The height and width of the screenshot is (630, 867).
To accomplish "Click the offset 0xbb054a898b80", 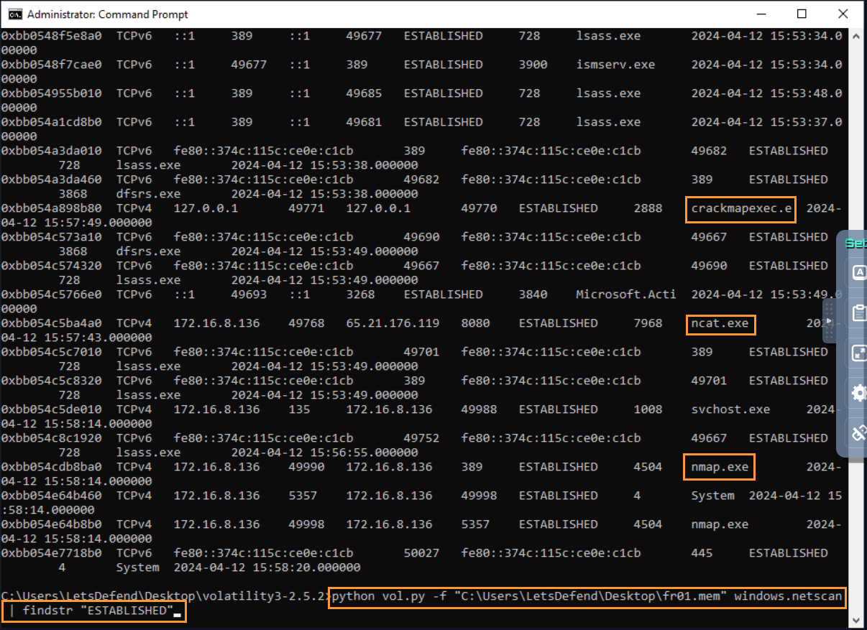I will coord(51,208).
